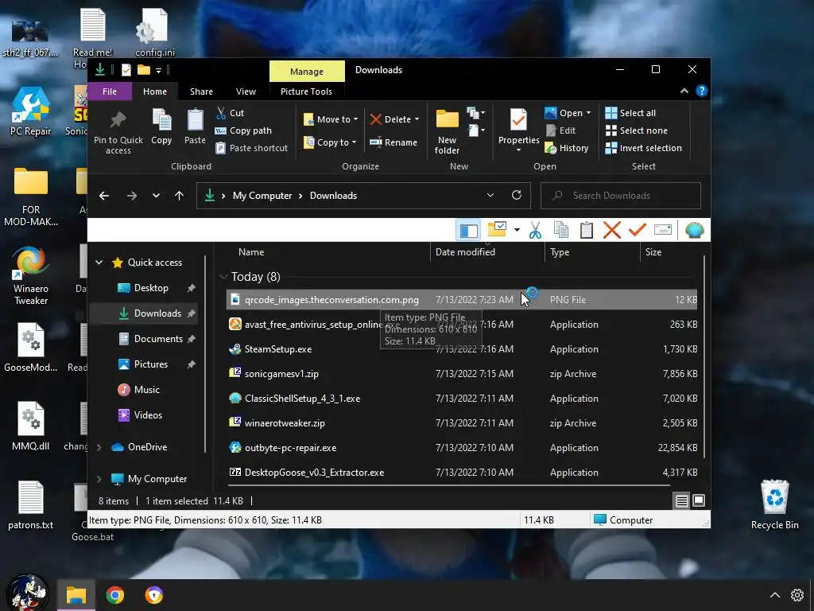Open recent locations dropdown arrow
814x611 pixels.
pos(156,196)
